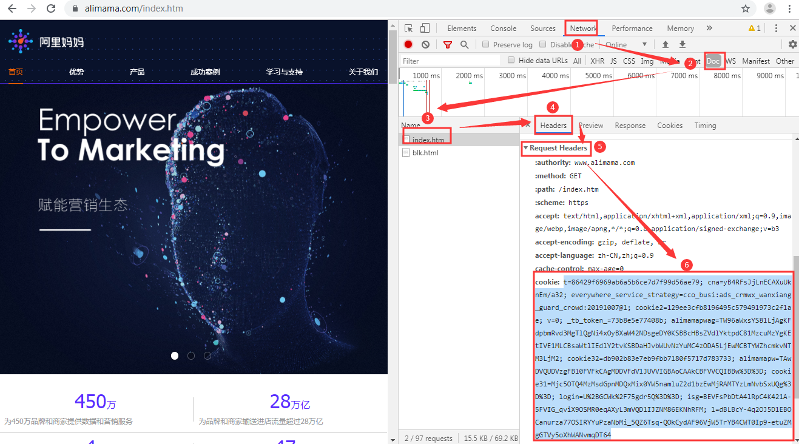Image resolution: width=799 pixels, height=444 pixels.
Task: Activate the inspect element picker icon
Action: point(409,28)
